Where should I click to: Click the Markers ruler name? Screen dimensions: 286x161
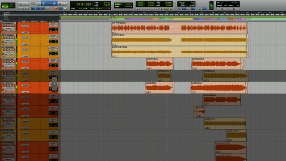click(6, 19)
